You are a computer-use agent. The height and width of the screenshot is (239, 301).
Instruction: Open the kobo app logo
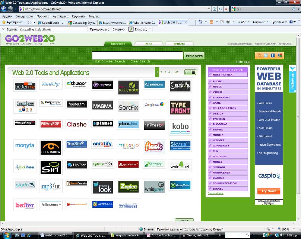(x=180, y=127)
